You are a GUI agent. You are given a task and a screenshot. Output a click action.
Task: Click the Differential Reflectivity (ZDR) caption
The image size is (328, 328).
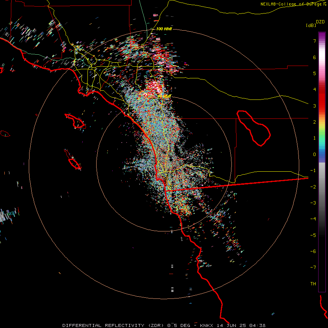pyautogui.click(x=113, y=325)
